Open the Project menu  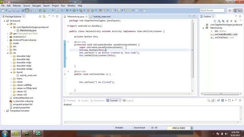click(x=55, y=6)
